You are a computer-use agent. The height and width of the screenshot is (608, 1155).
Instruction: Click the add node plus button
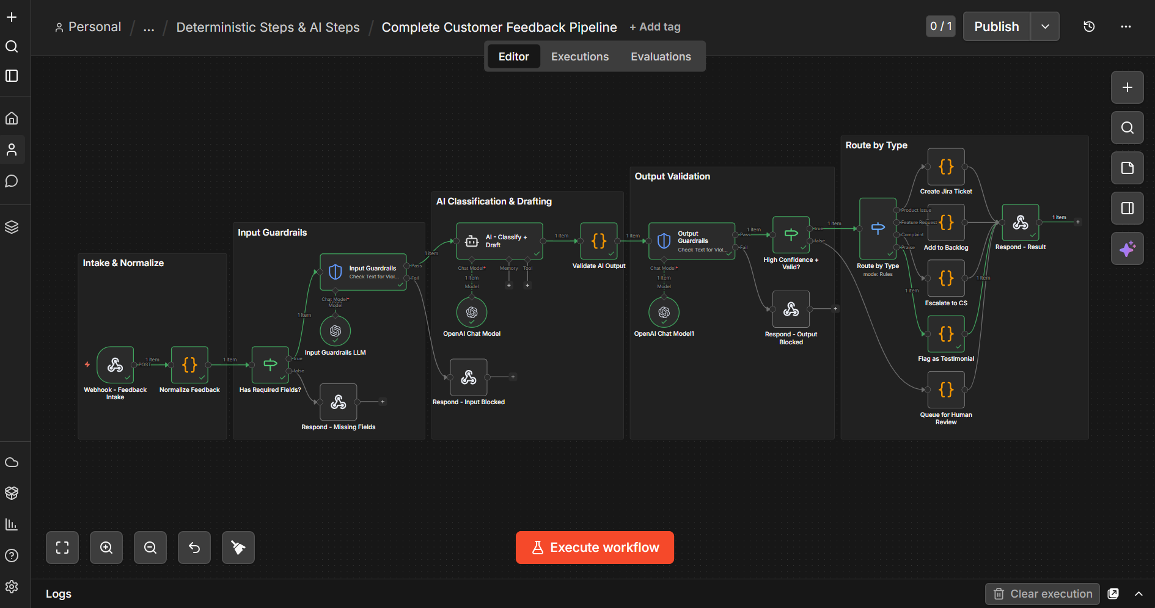[x=1127, y=87]
